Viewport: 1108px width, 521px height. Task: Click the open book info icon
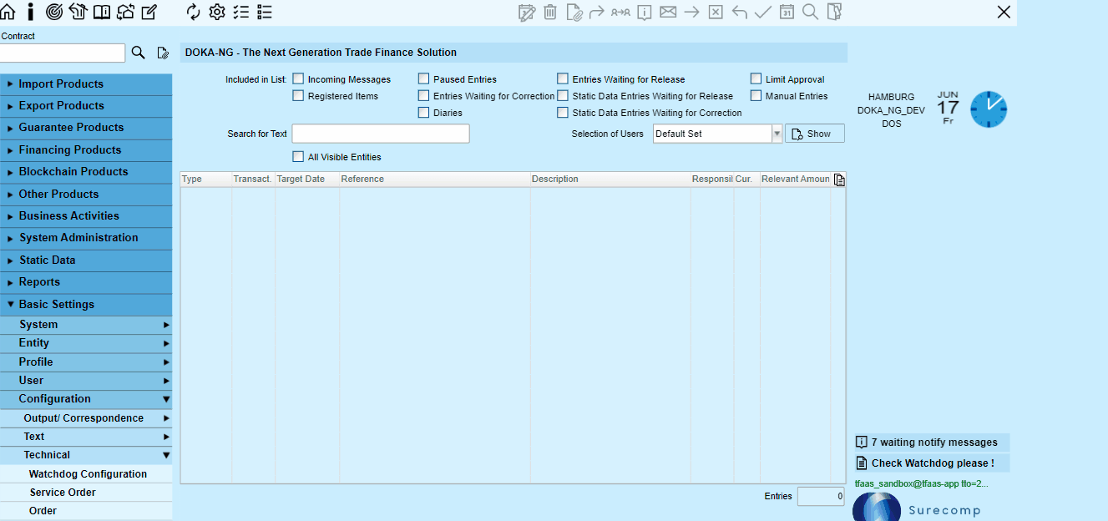click(x=101, y=12)
